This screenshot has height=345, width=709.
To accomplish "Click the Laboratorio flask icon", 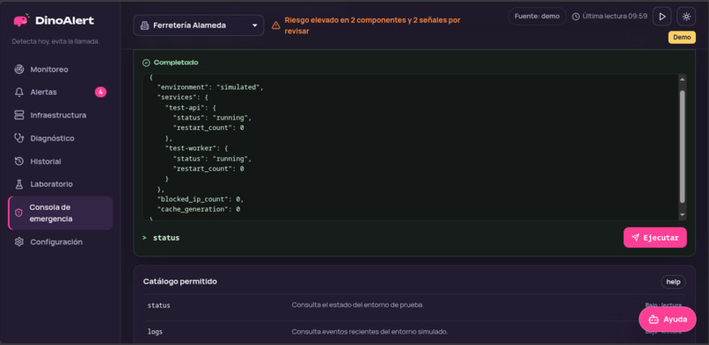I will point(19,184).
